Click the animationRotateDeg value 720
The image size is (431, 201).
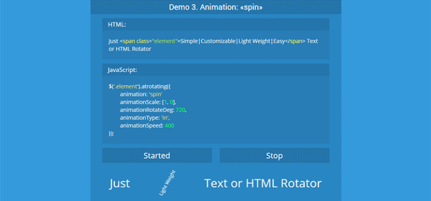[181, 110]
